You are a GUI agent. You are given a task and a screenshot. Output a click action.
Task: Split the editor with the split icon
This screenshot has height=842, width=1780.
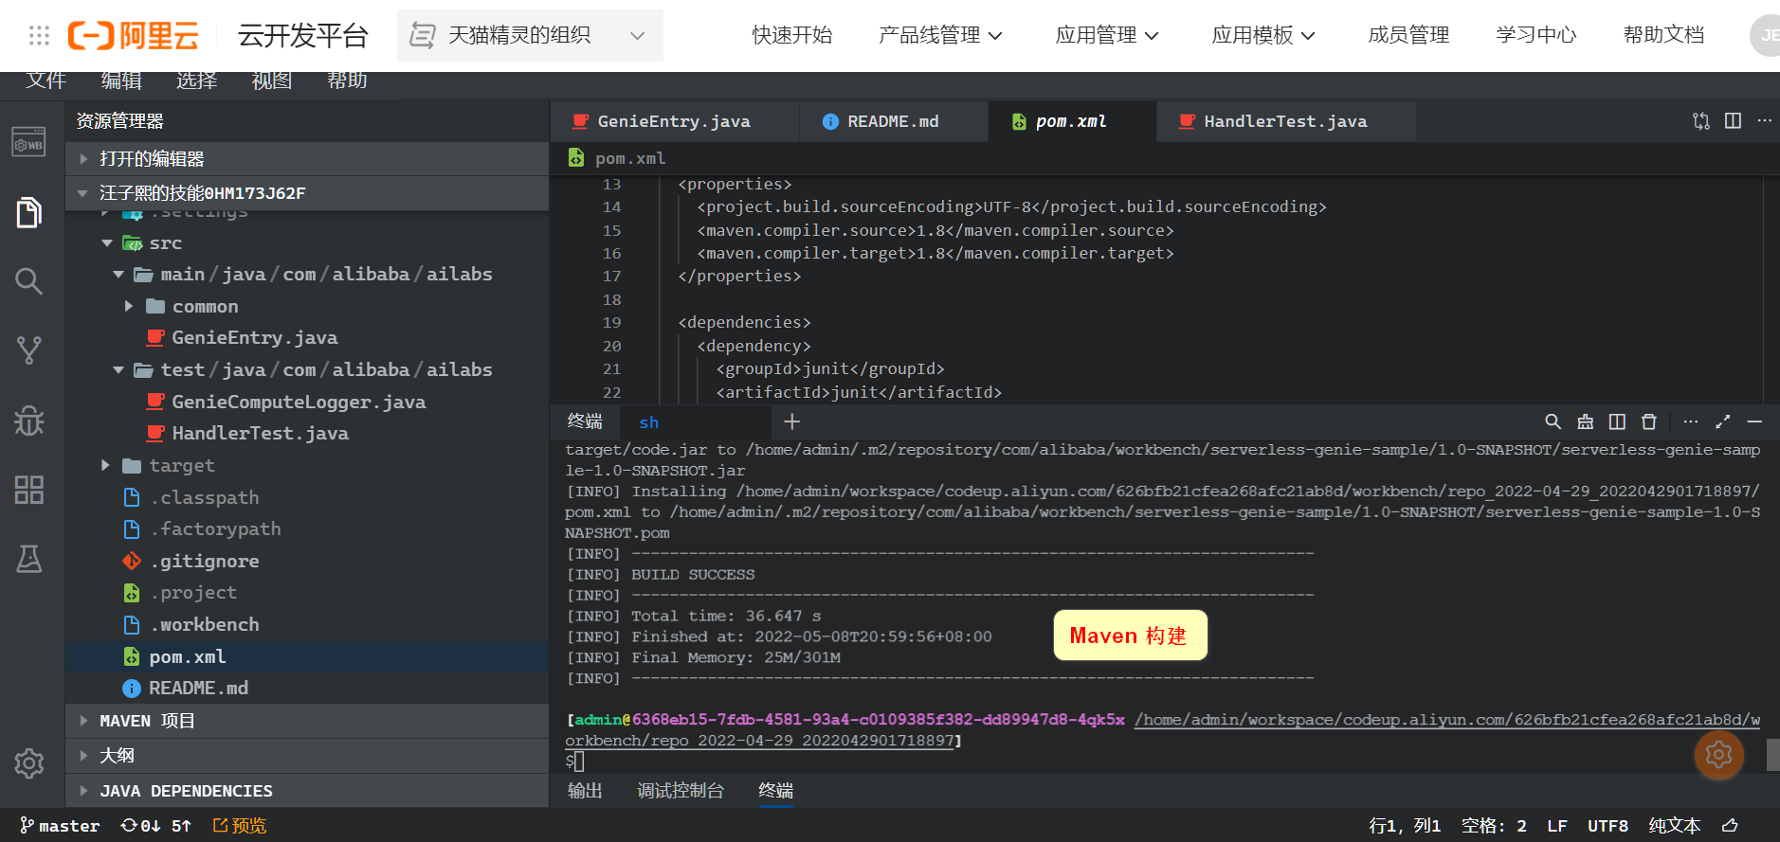coord(1733,121)
